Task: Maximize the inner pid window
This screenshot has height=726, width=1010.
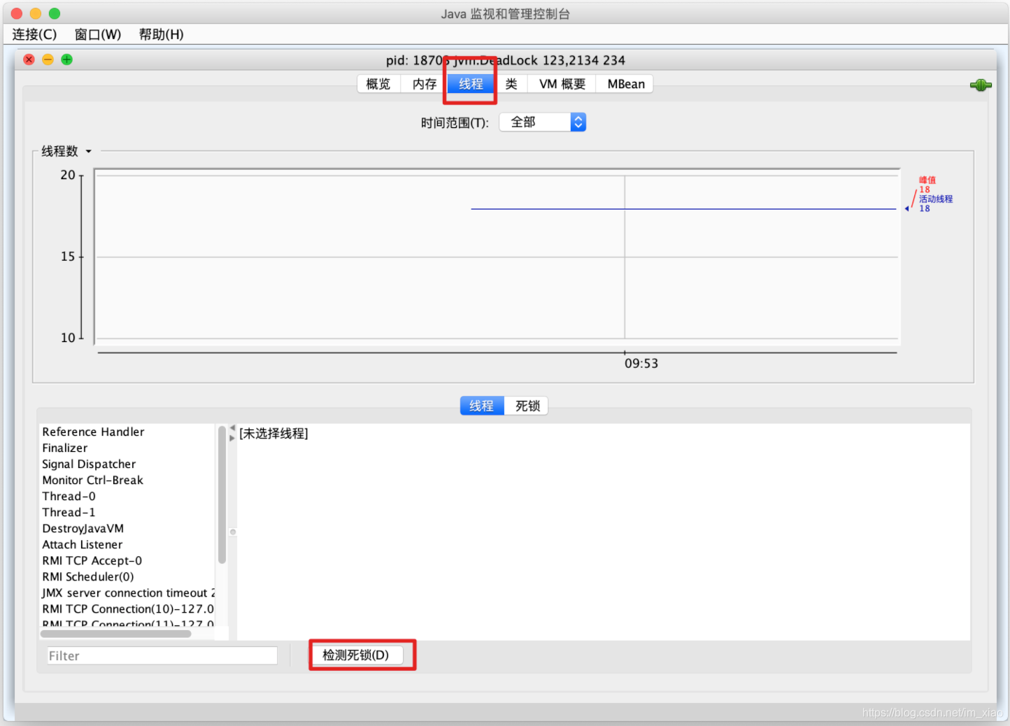Action: click(x=67, y=59)
